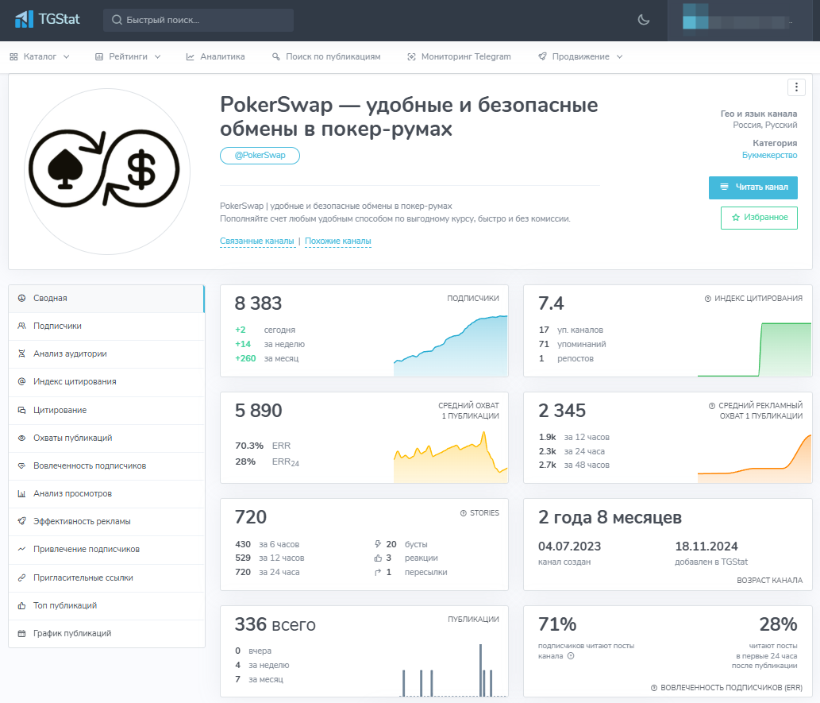Click Анализ просмотров bar chart icon

(21, 493)
